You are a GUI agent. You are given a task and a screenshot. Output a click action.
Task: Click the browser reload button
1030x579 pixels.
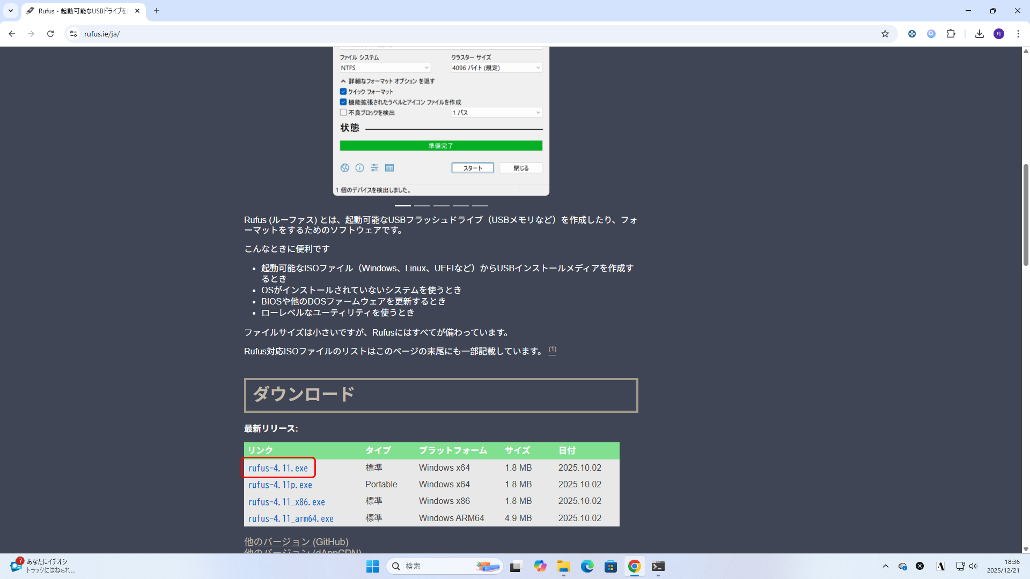pyautogui.click(x=50, y=34)
